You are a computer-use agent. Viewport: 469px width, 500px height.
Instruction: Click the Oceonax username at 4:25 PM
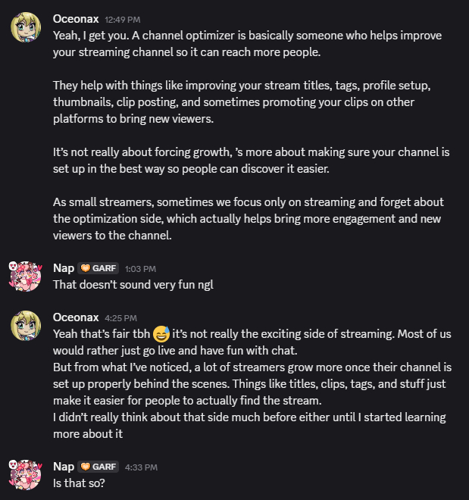(x=76, y=317)
